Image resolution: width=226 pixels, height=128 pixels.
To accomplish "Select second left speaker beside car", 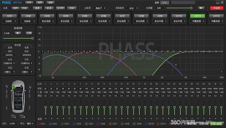I will (x=6, y=91).
